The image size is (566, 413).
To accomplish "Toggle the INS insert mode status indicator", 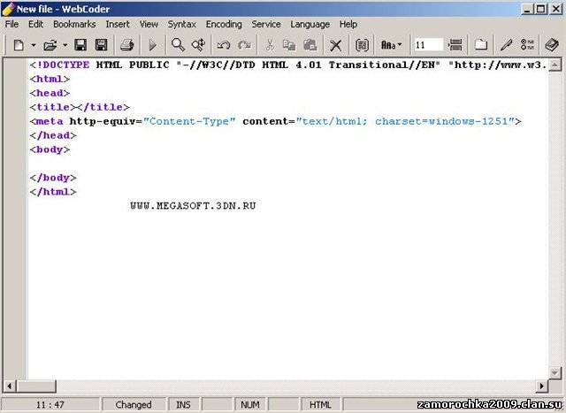I will click(183, 405).
